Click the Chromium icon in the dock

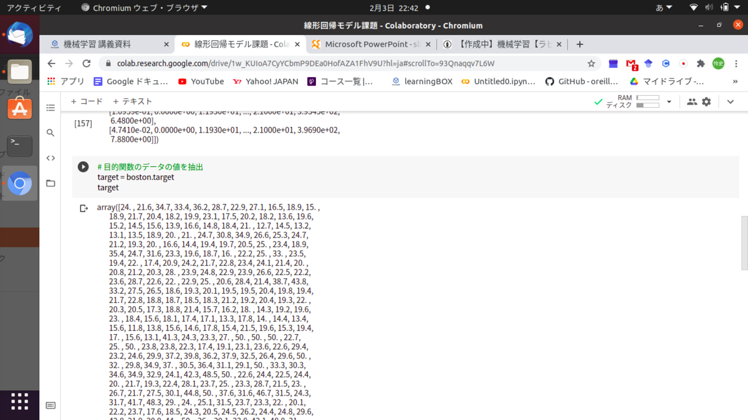[19, 184]
